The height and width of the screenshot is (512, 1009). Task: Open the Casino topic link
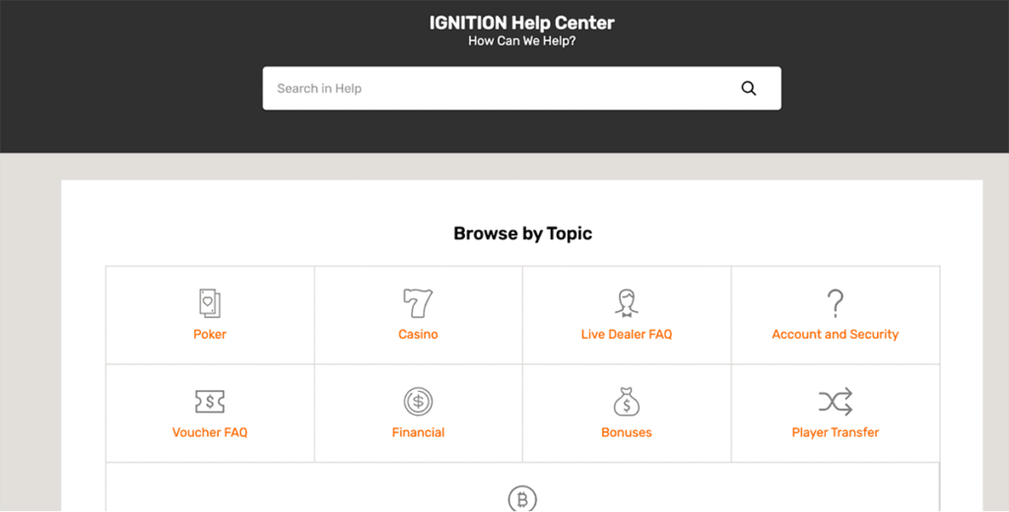(x=418, y=335)
